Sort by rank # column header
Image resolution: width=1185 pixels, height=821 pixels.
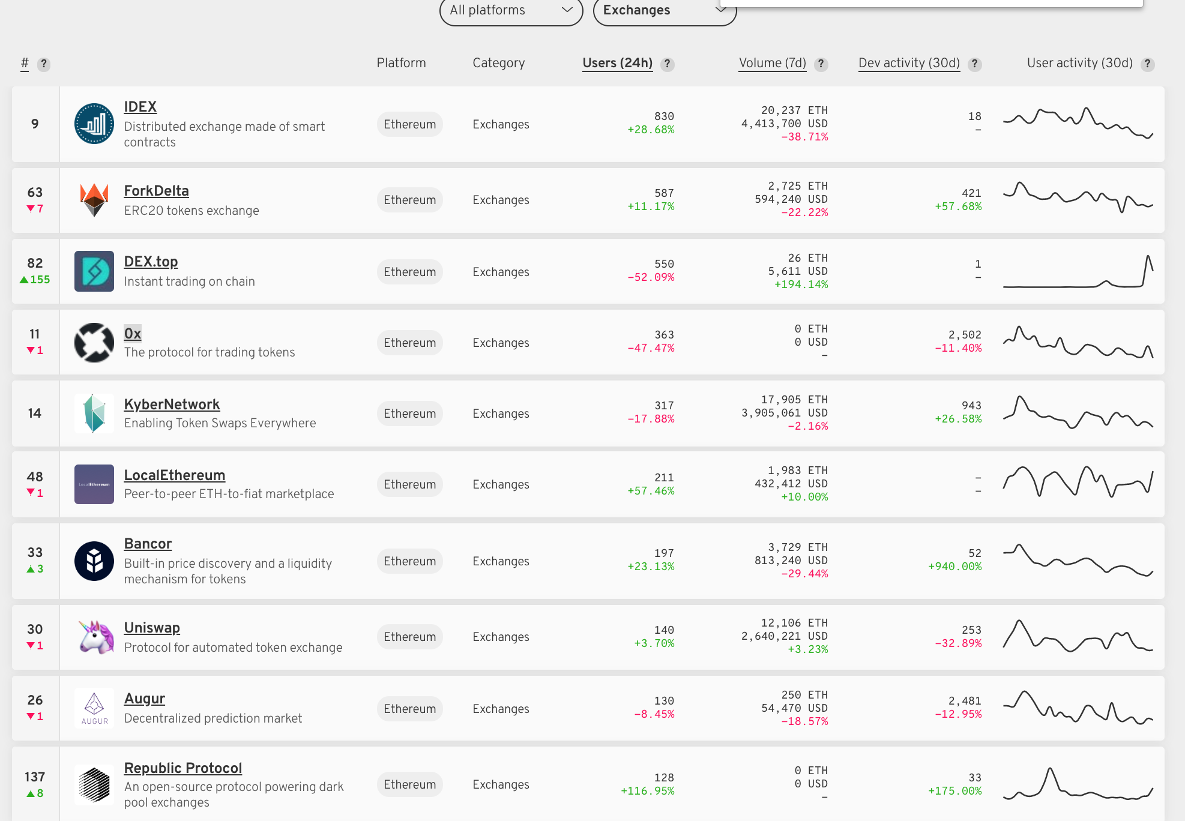pyautogui.click(x=25, y=63)
